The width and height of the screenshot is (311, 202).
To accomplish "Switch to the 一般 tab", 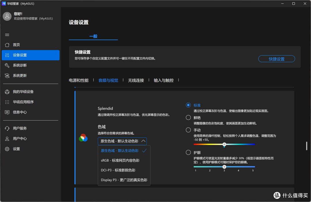I will (x=93, y=36).
